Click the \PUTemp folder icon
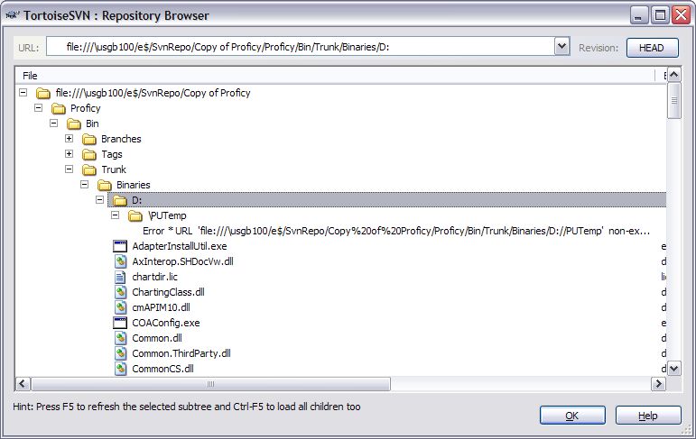Viewport: 696px width, 439px height. pos(135,216)
